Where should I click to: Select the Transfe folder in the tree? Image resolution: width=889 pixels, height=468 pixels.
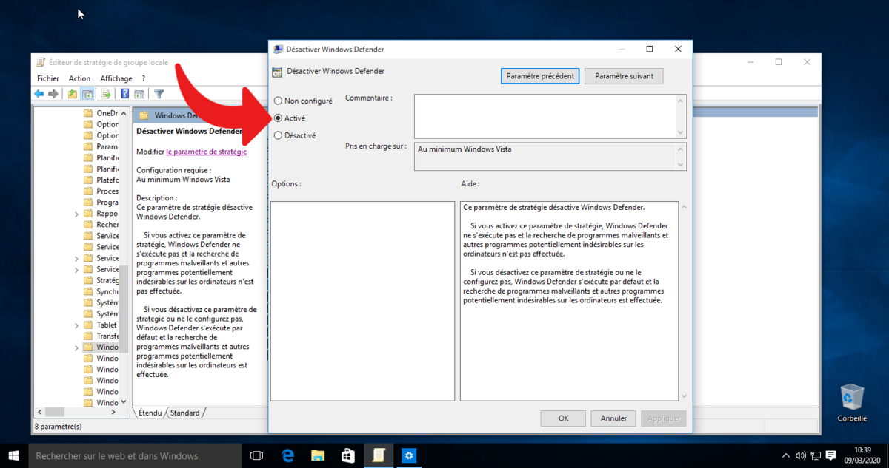100,336
